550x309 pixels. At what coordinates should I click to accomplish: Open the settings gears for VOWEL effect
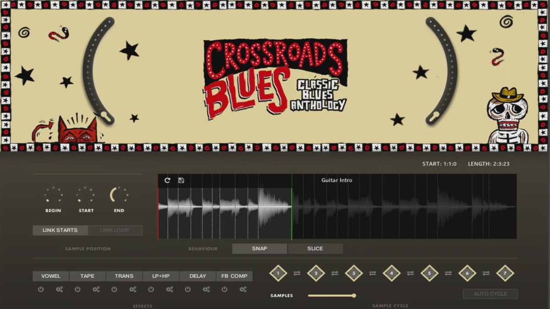pyautogui.click(x=59, y=289)
